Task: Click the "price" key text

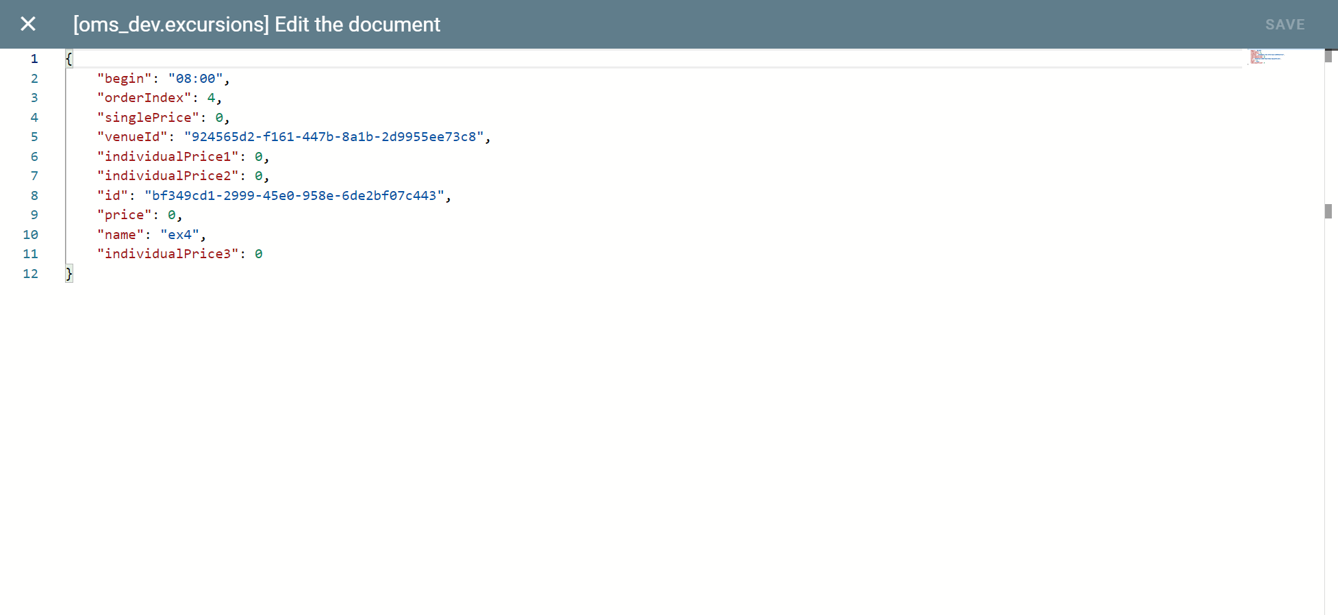Action: point(124,215)
